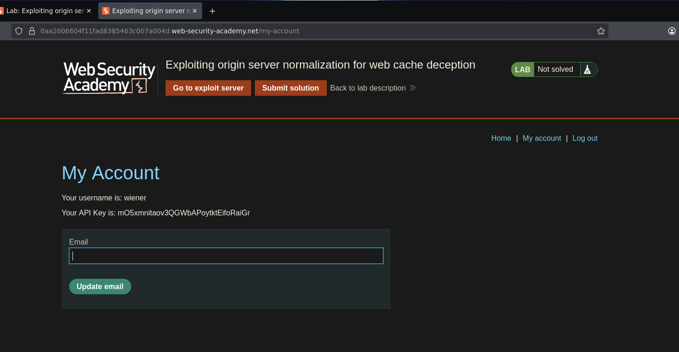Click the tracking protection shield icon
Image resolution: width=679 pixels, height=352 pixels.
tap(19, 31)
